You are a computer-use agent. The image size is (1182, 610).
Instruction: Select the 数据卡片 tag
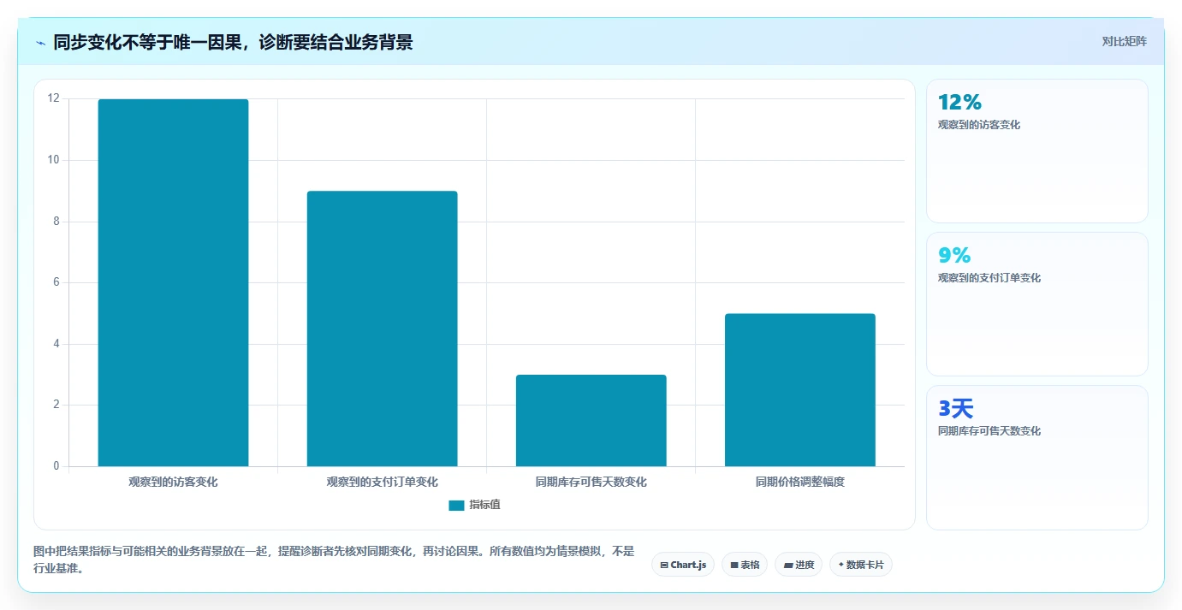(x=861, y=565)
